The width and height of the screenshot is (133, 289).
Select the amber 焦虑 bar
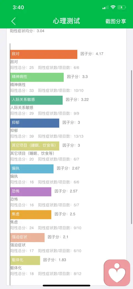click(31, 214)
